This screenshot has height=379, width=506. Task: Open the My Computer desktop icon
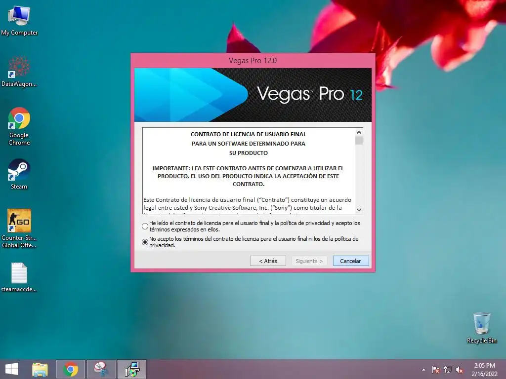click(19, 20)
